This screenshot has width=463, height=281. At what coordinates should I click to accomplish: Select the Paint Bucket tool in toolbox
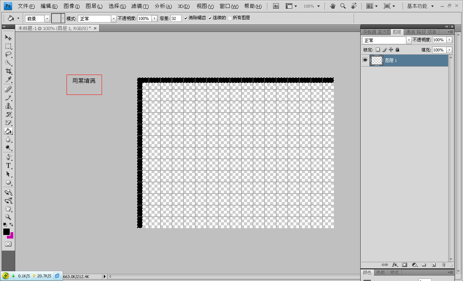coord(8,131)
